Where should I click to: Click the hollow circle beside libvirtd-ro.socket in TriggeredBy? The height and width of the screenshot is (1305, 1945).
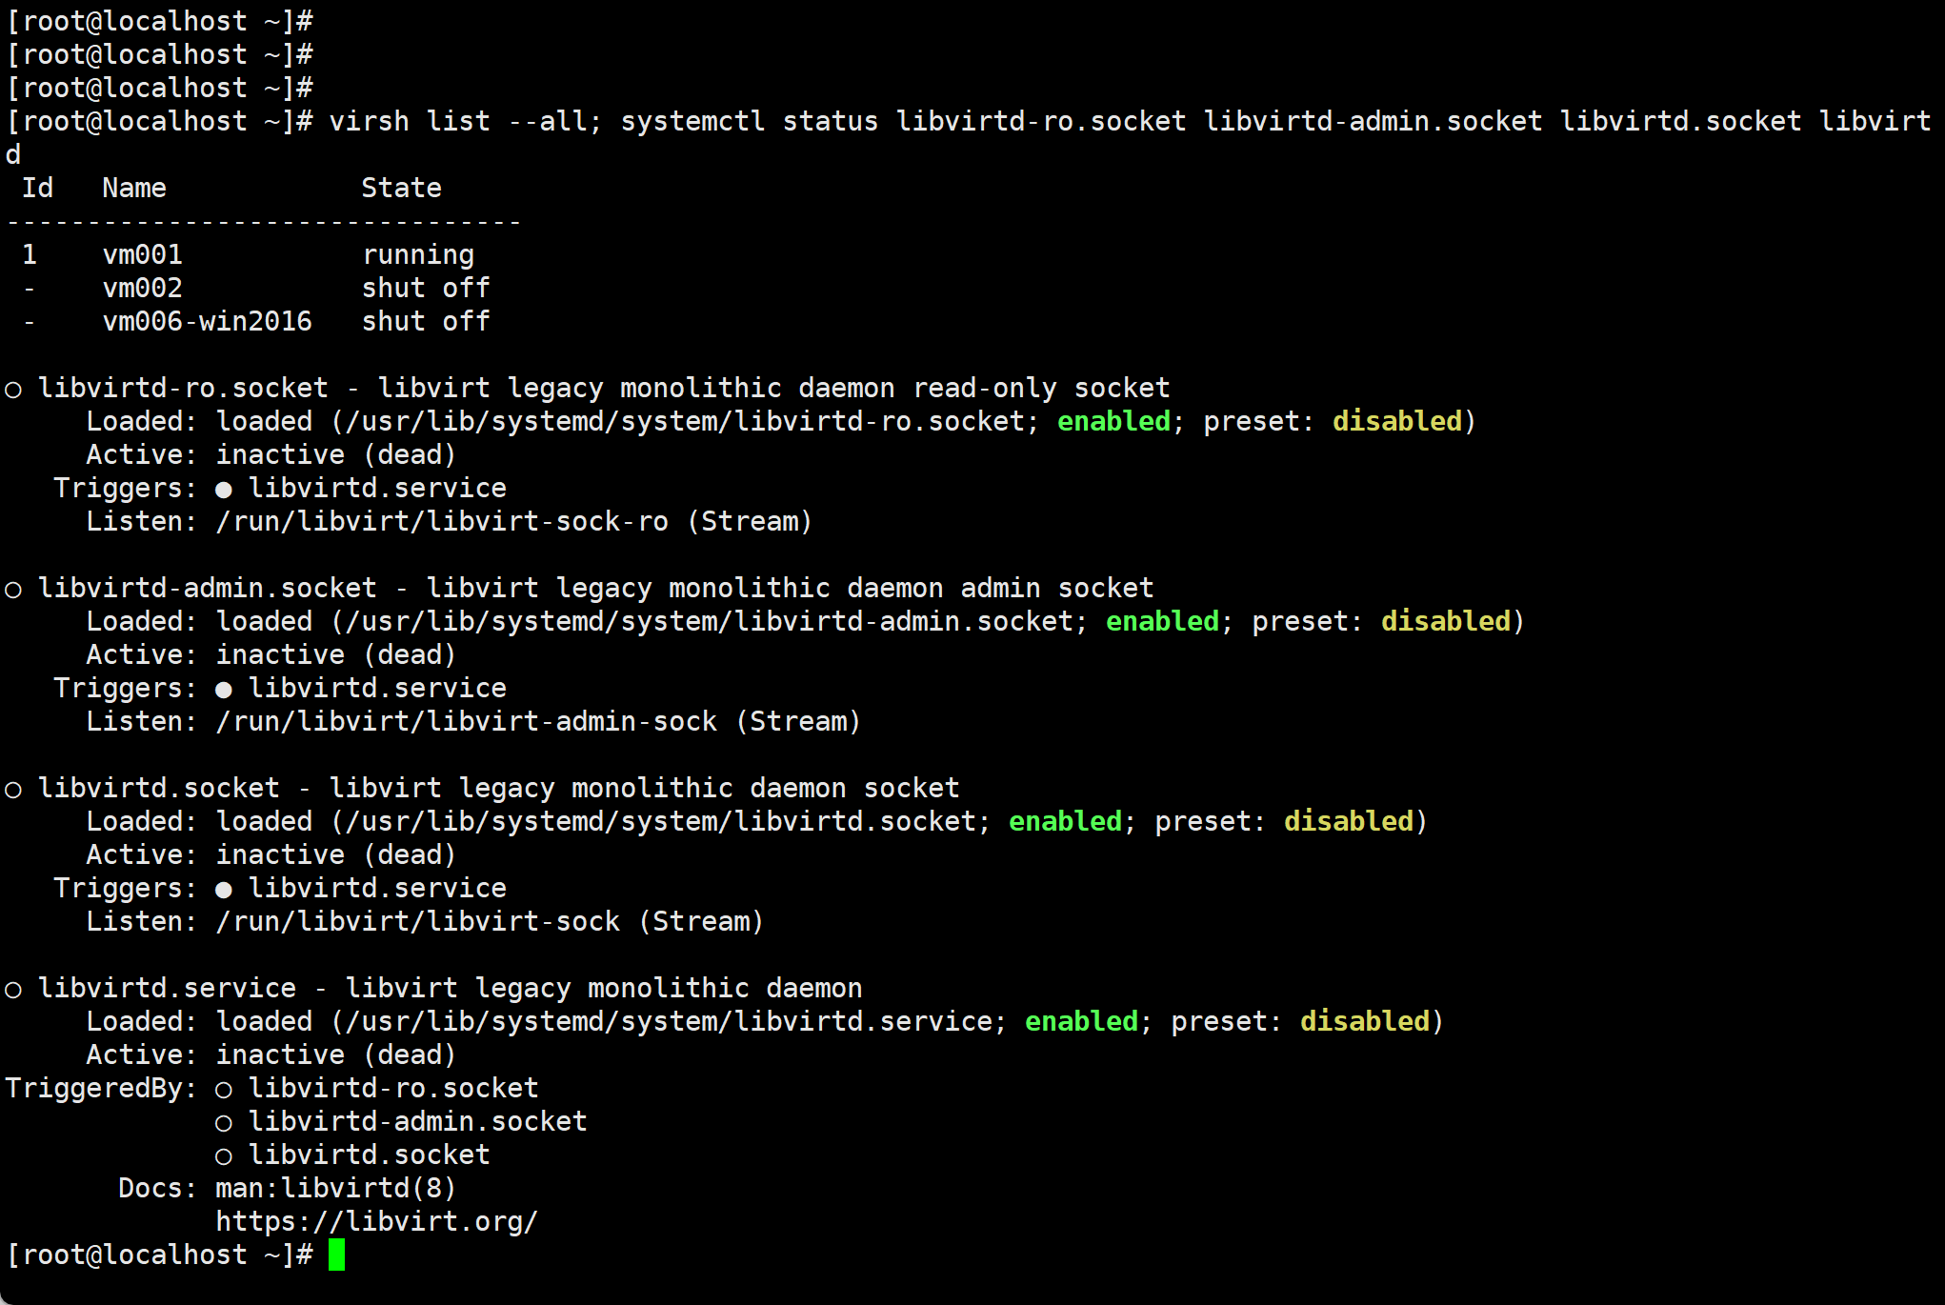pyautogui.click(x=224, y=1090)
